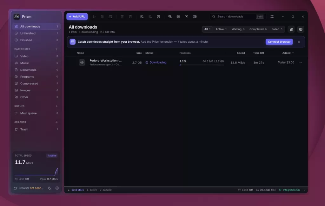Viewport: 325px width, 206px height.
Task: Select the All filter tab
Action: click(x=208, y=29)
